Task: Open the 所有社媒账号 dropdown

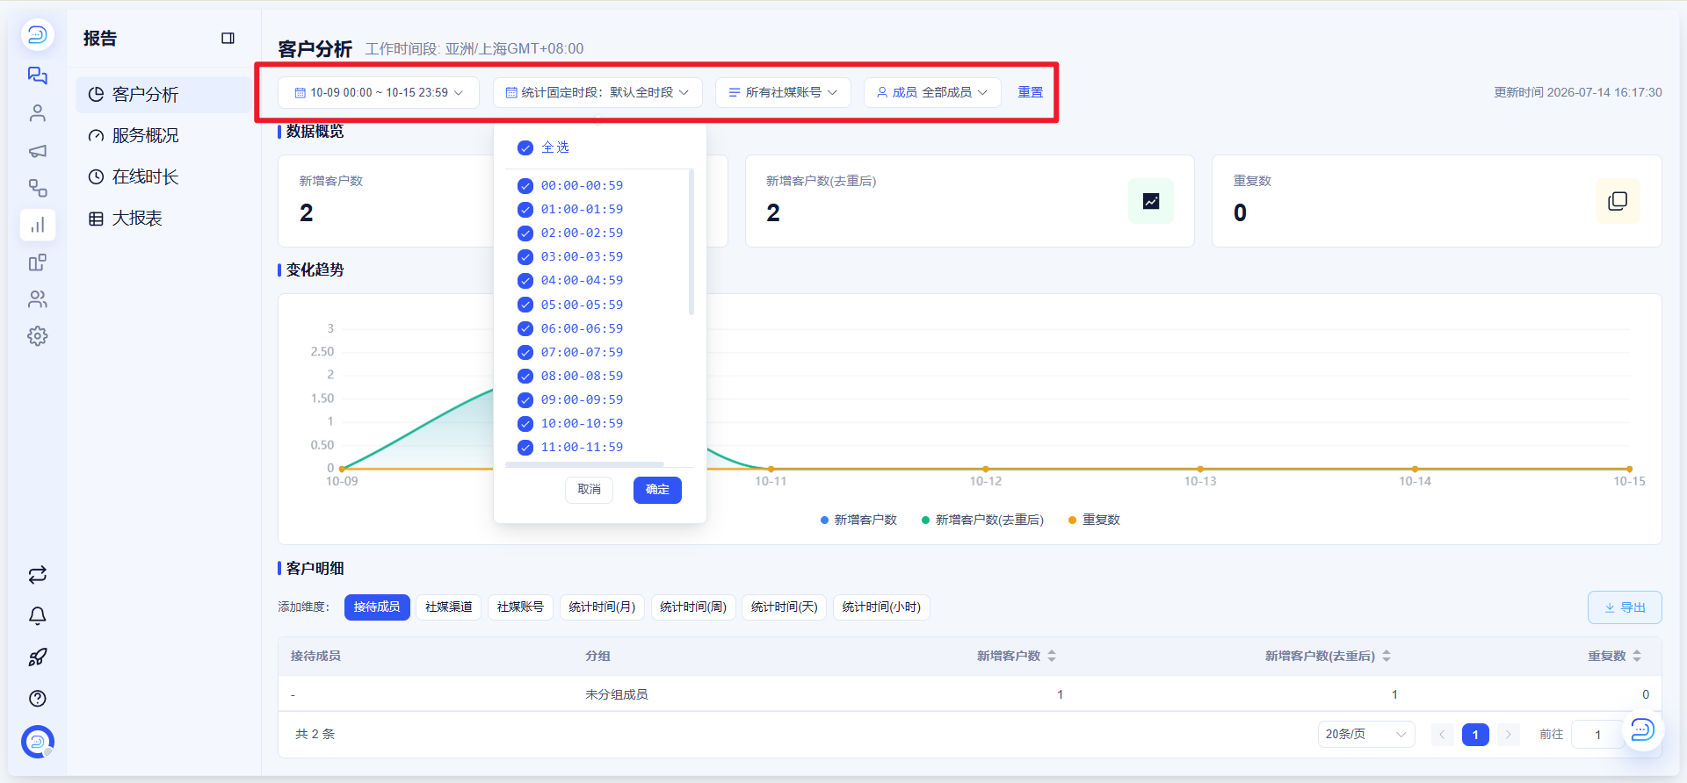Action: click(783, 92)
